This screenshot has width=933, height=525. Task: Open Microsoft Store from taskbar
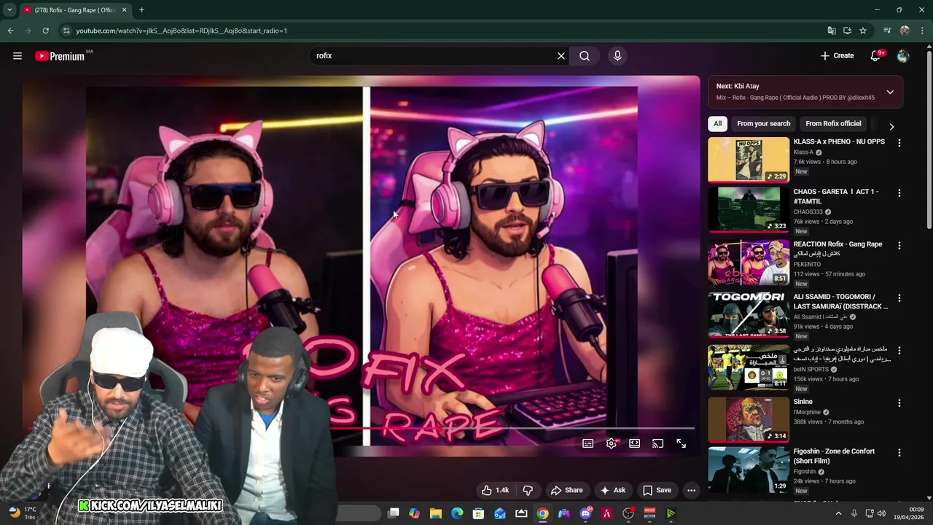click(478, 513)
